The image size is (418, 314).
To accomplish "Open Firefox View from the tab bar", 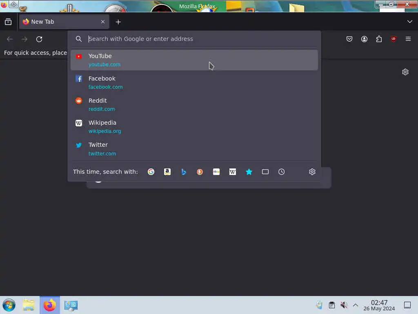I will pyautogui.click(x=8, y=22).
